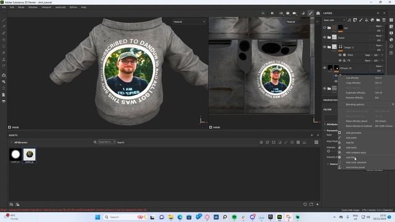Toggle visibility of the Fill effect row
Screen dimensions: 395x222
coord(340,60)
